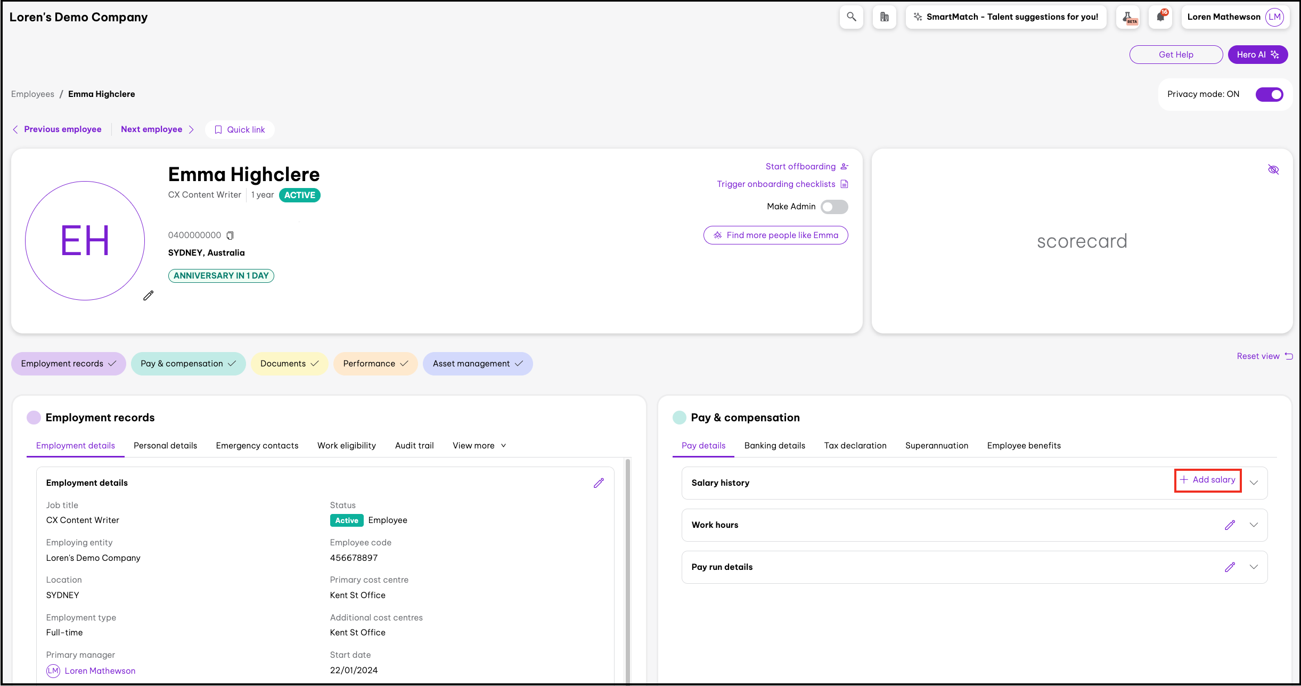Enable the Make Admin toggle

click(x=834, y=207)
